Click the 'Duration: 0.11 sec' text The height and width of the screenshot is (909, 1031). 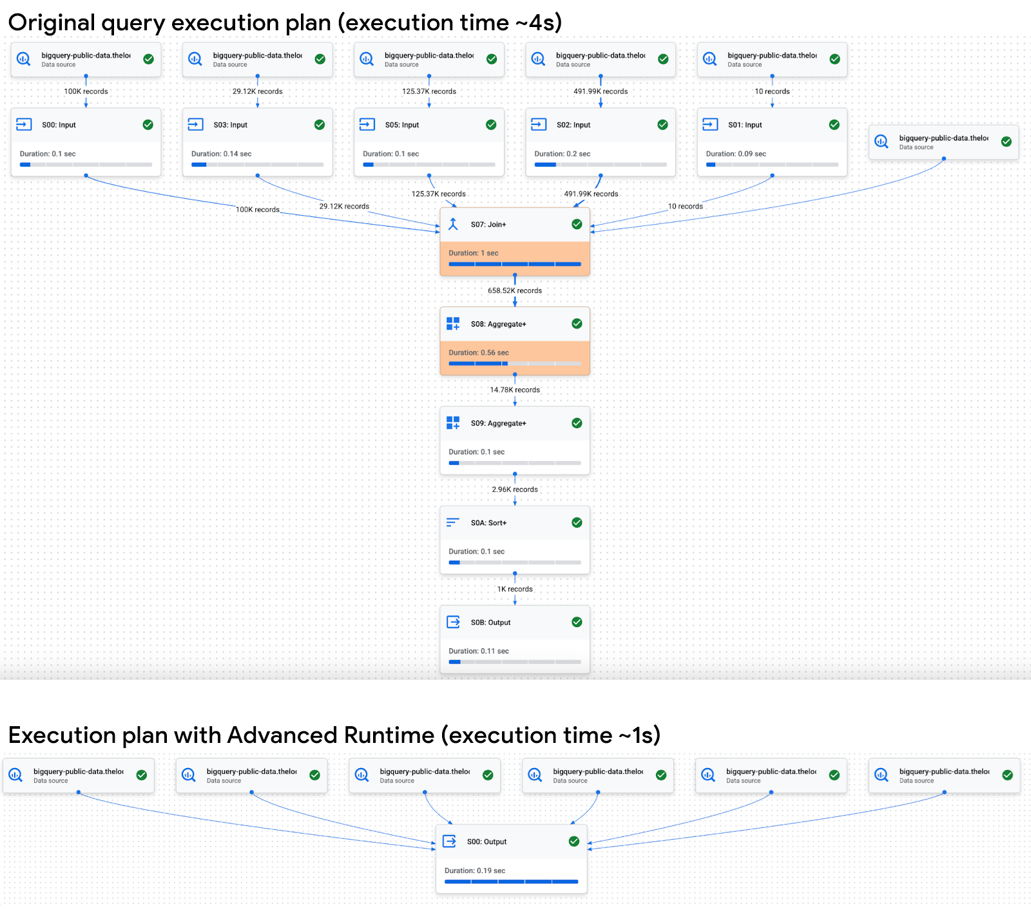point(479,651)
